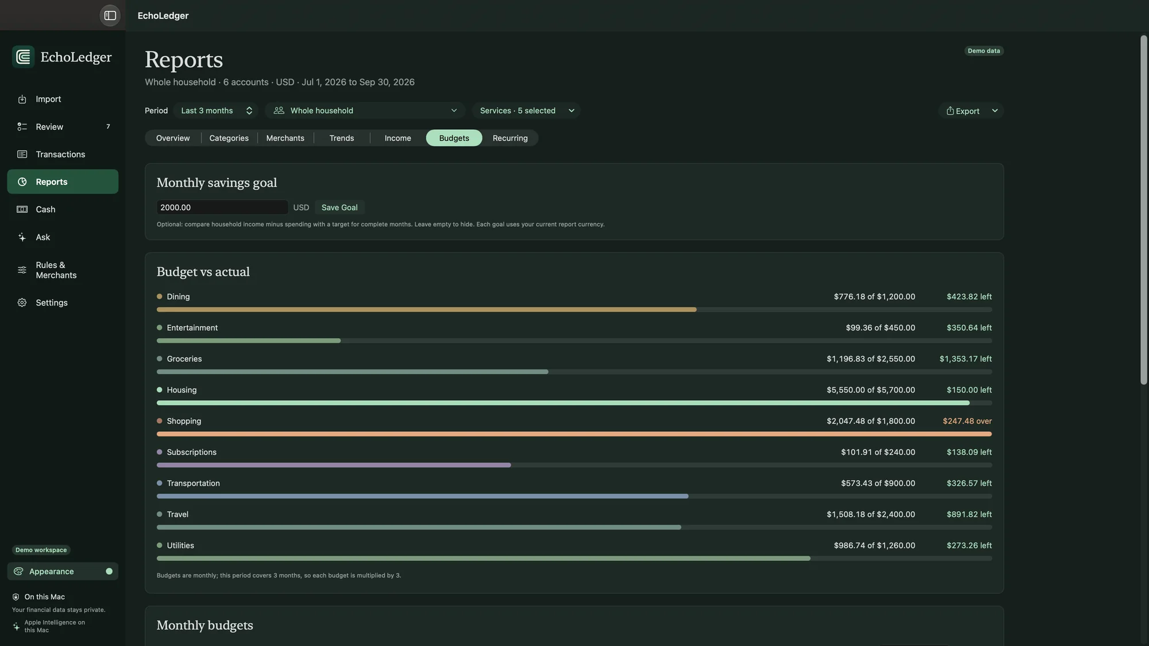Switch to the Recurring tab
The width and height of the screenshot is (1149, 646).
point(510,138)
